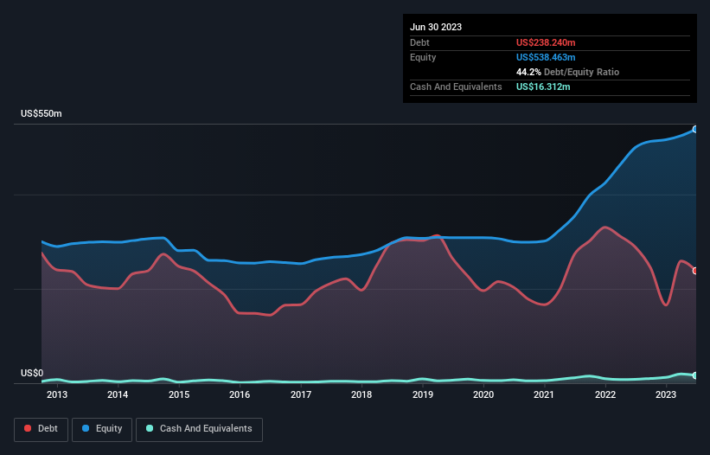
Task: Click the blue Equity endpoint marker
Action: (x=695, y=130)
